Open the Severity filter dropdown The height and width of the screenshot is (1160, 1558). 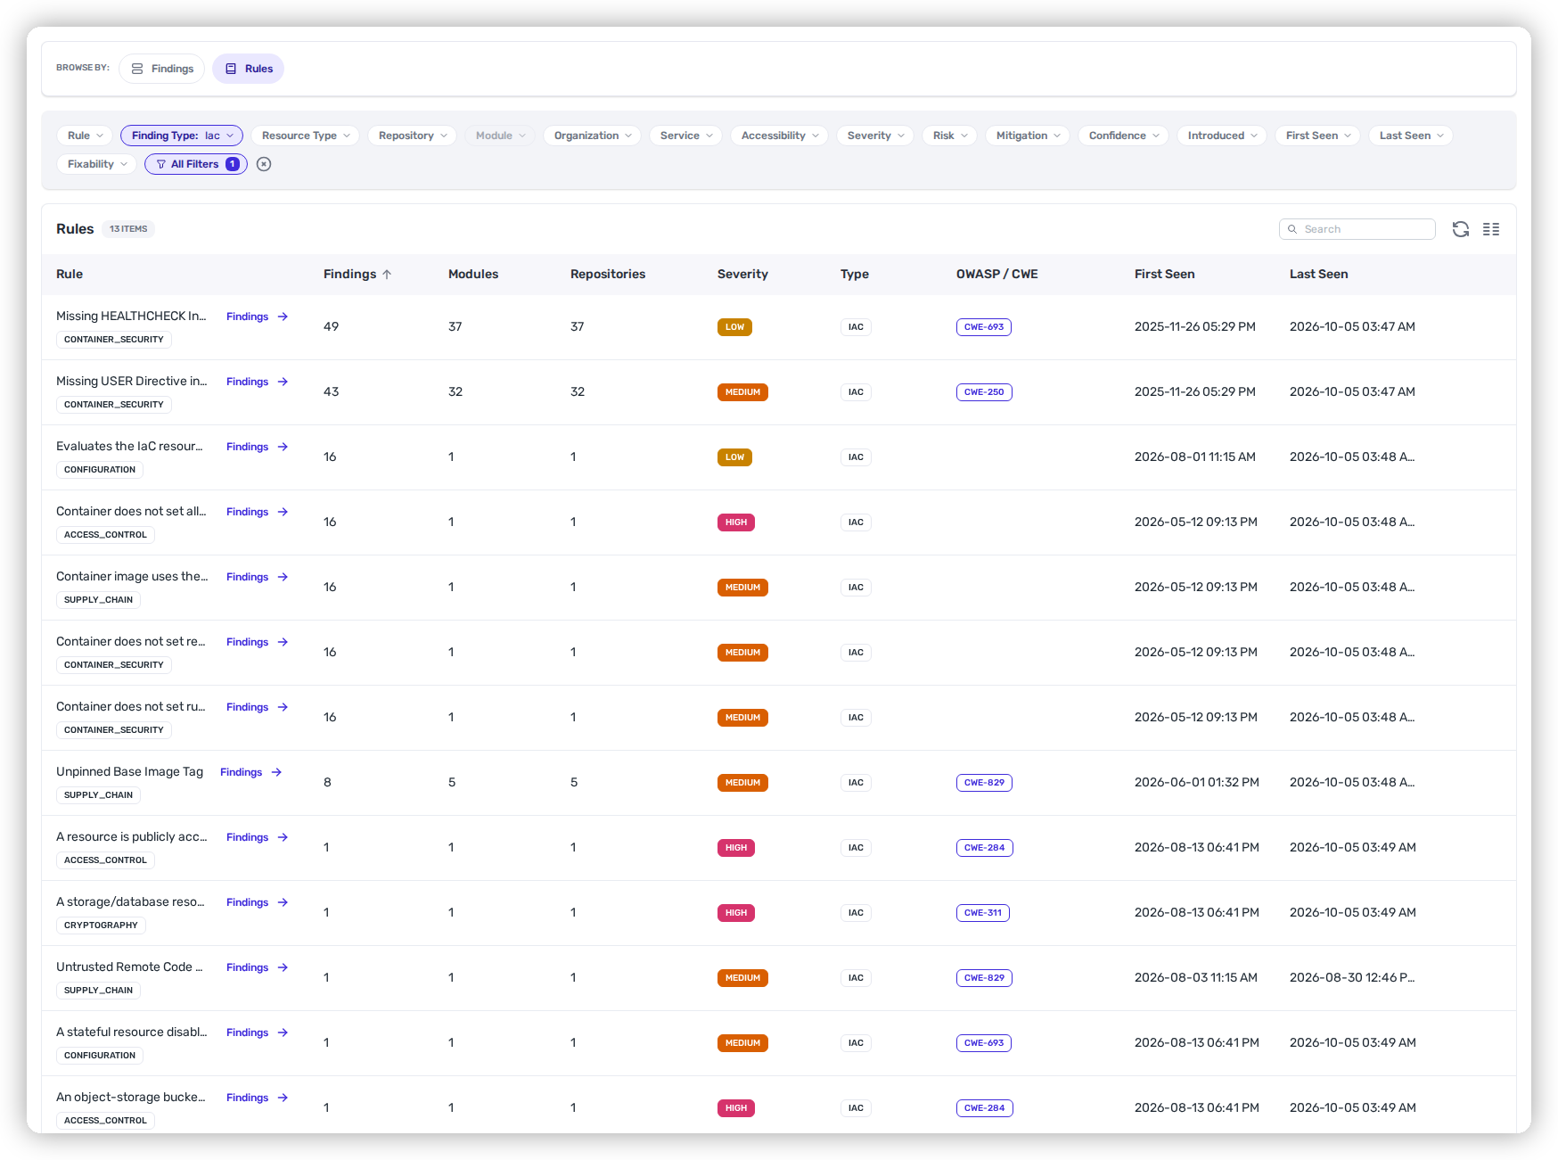tap(874, 136)
